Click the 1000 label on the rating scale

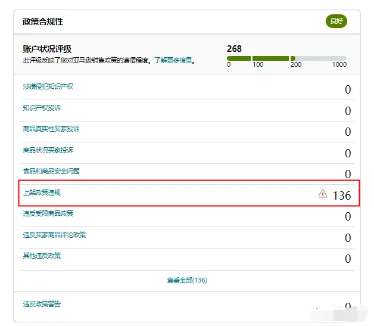coord(339,64)
